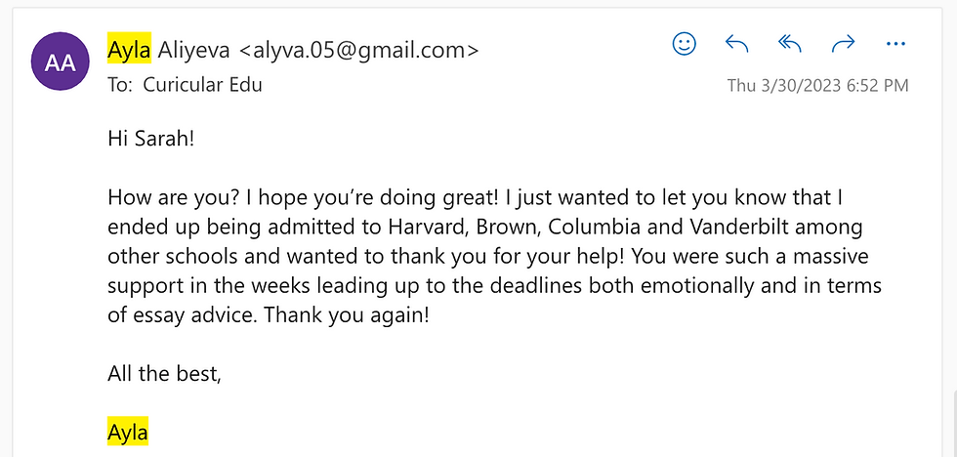Click the purple AA sender avatar

tap(62, 62)
